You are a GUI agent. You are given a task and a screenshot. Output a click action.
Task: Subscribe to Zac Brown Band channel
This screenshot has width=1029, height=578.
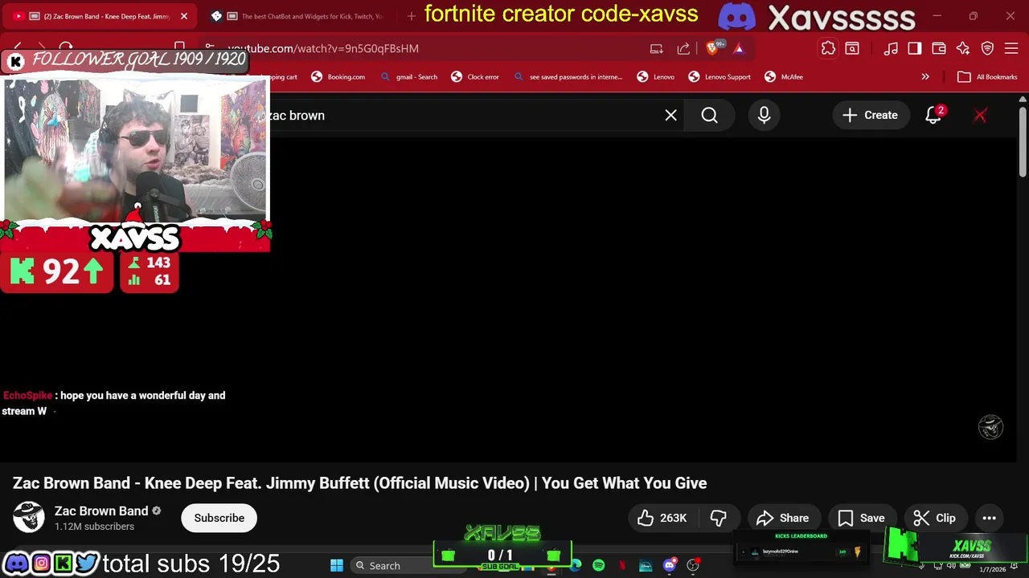point(219,518)
